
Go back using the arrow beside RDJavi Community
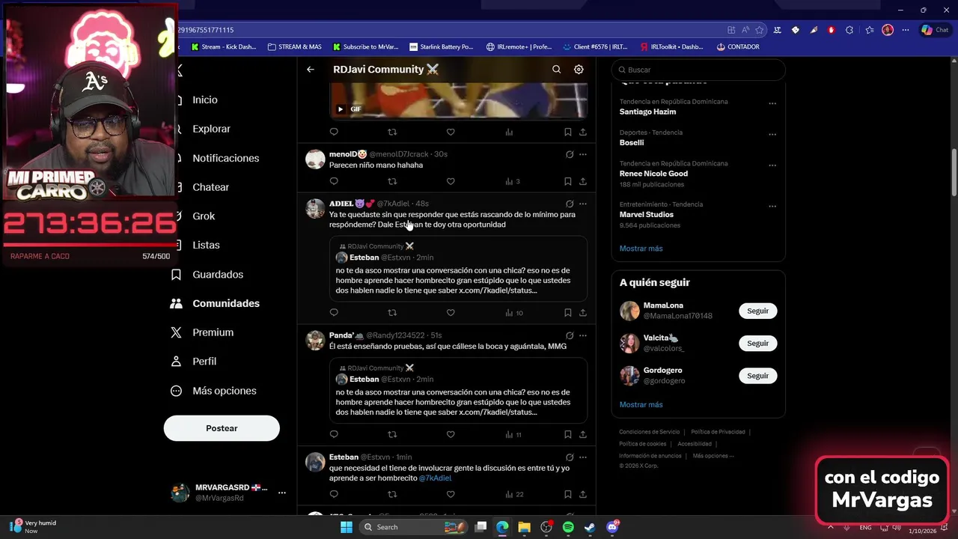311,70
